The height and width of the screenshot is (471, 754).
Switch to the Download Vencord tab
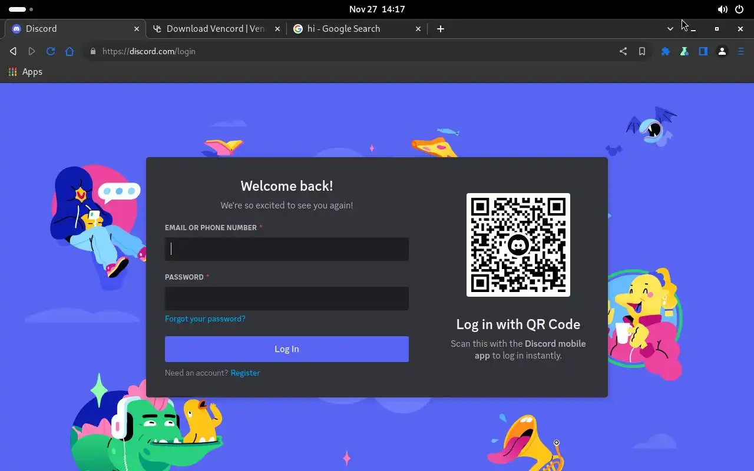point(216,28)
